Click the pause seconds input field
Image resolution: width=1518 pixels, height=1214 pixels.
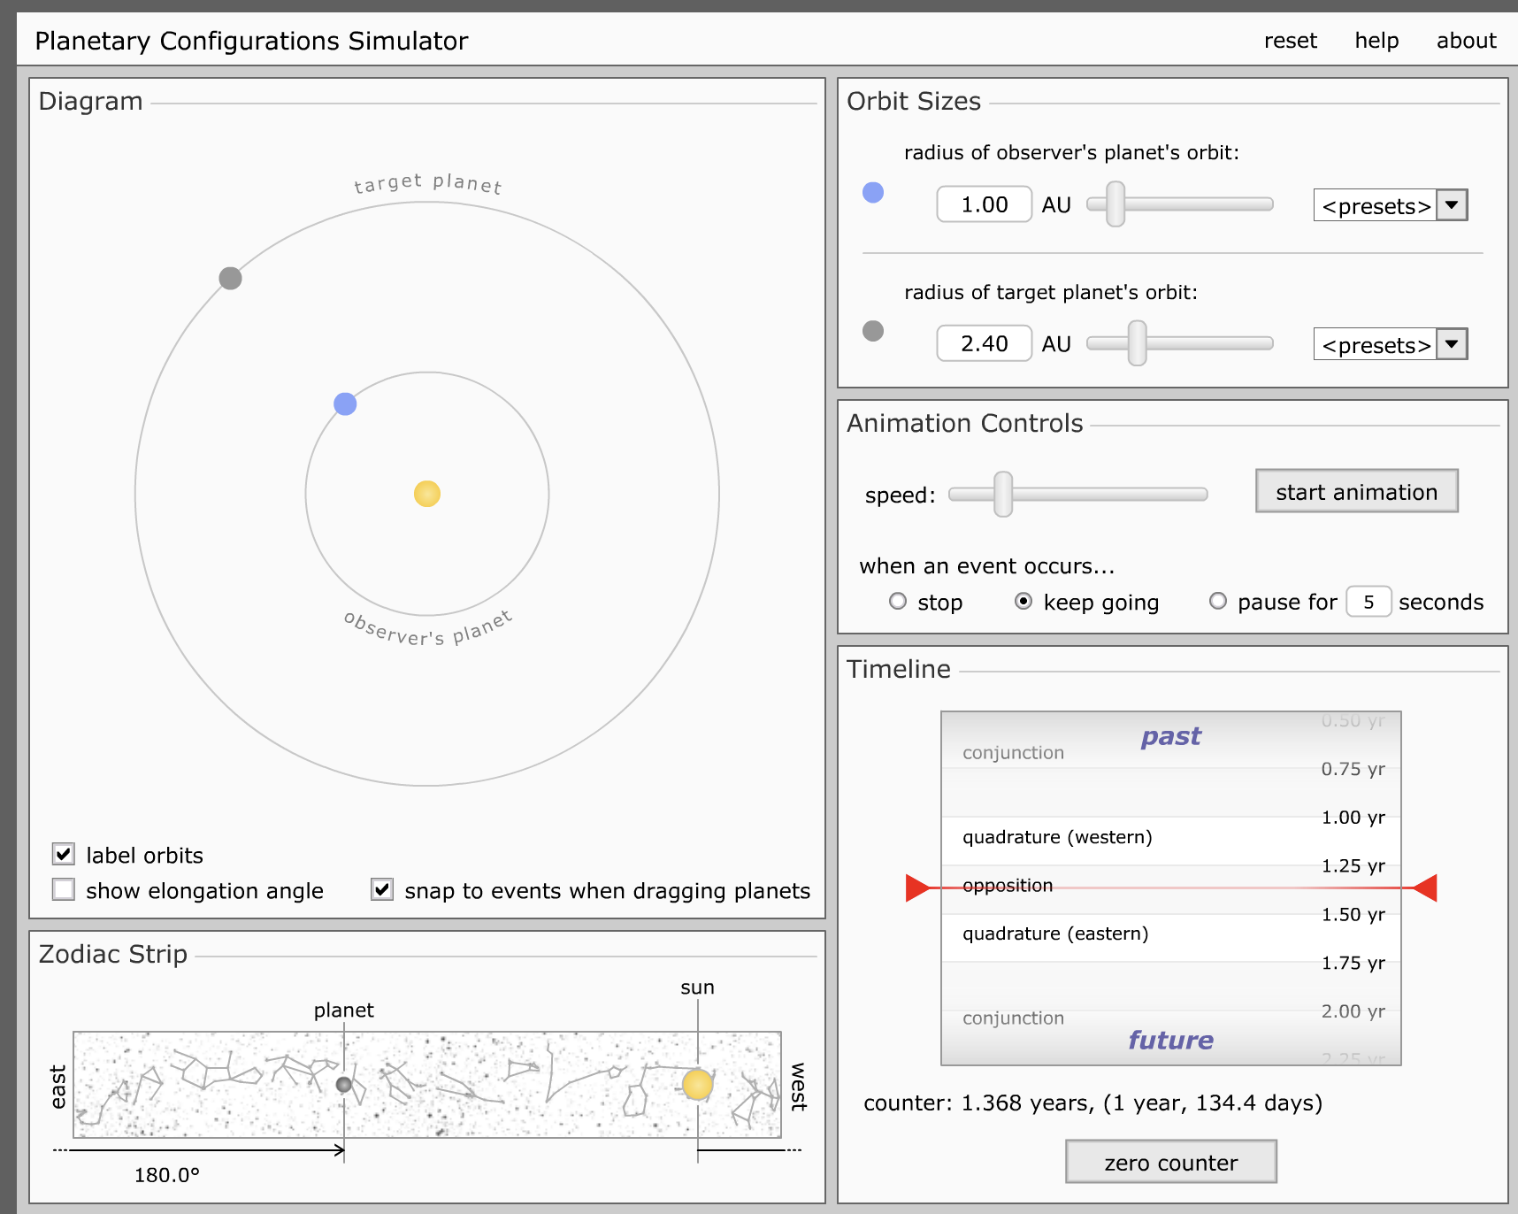pyautogui.click(x=1368, y=602)
